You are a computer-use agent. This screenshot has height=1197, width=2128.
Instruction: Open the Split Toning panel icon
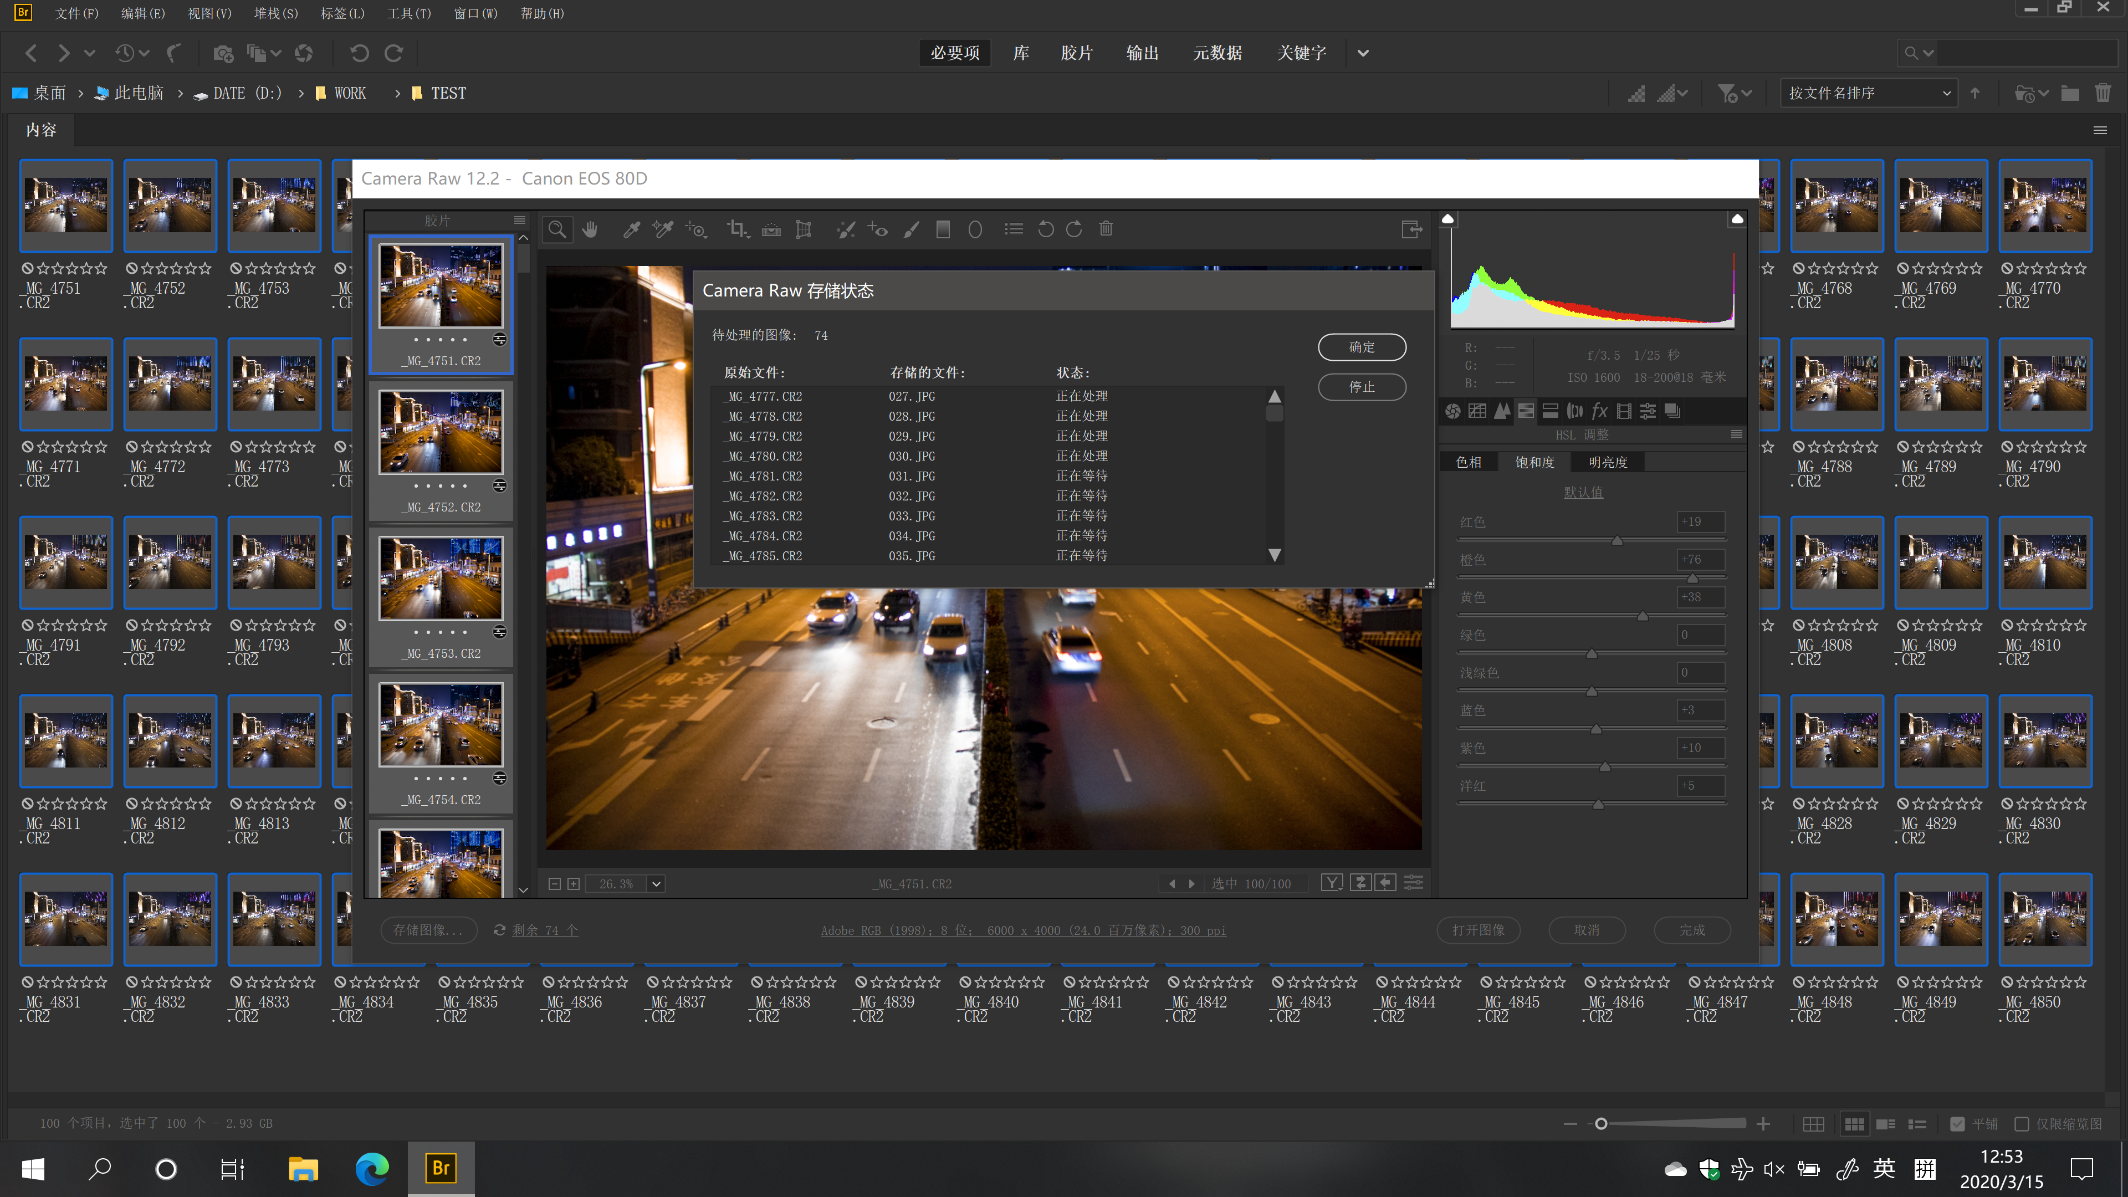tap(1551, 411)
